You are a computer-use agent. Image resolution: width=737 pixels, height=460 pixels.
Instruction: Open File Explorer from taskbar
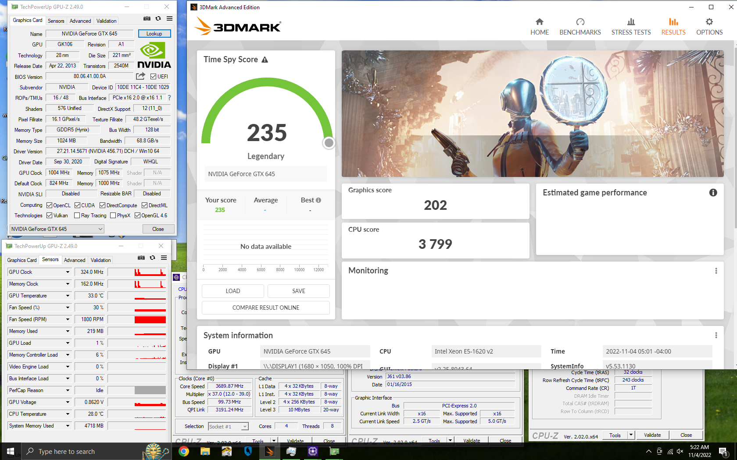coord(205,451)
